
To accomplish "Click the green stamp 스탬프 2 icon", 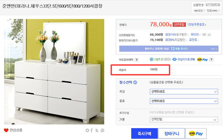I will pos(152,59).
